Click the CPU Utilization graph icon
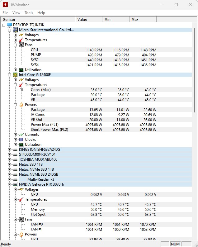This screenshot has height=247, width=198. [x=21, y=145]
